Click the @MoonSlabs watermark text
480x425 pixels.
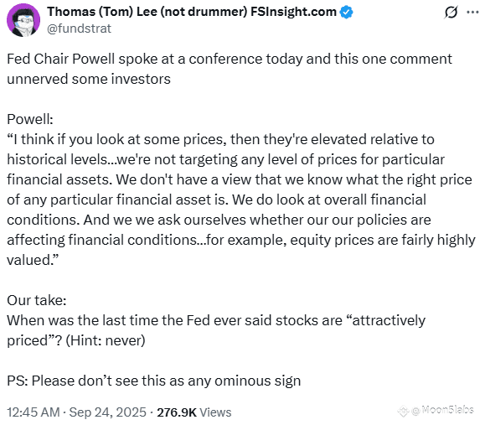pos(443,410)
